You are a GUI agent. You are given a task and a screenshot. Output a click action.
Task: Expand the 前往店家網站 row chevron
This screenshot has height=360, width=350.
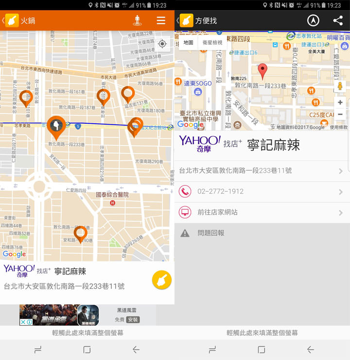pyautogui.click(x=341, y=213)
